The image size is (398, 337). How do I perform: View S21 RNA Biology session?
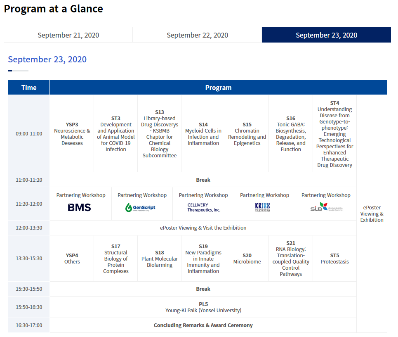pos(291,259)
